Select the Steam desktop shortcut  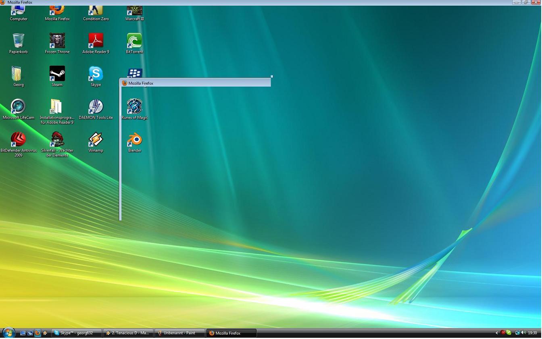point(57,77)
